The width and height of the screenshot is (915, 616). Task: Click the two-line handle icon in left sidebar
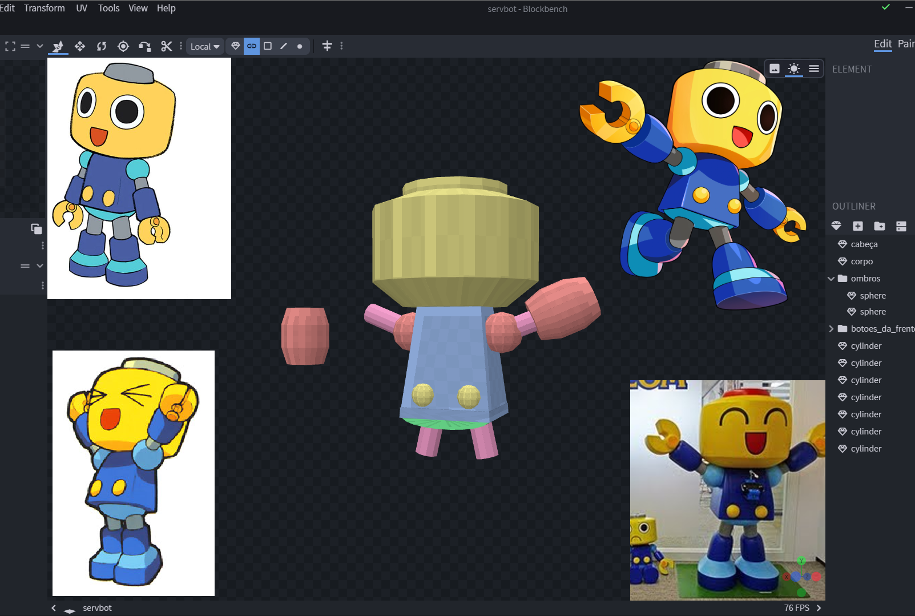pos(25,266)
